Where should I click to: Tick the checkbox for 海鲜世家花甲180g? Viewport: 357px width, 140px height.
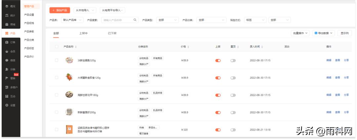point(57,95)
